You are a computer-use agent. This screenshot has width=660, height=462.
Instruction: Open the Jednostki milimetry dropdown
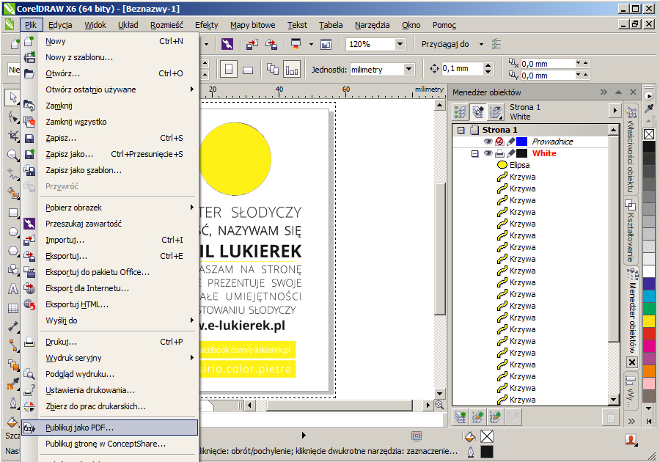click(408, 70)
